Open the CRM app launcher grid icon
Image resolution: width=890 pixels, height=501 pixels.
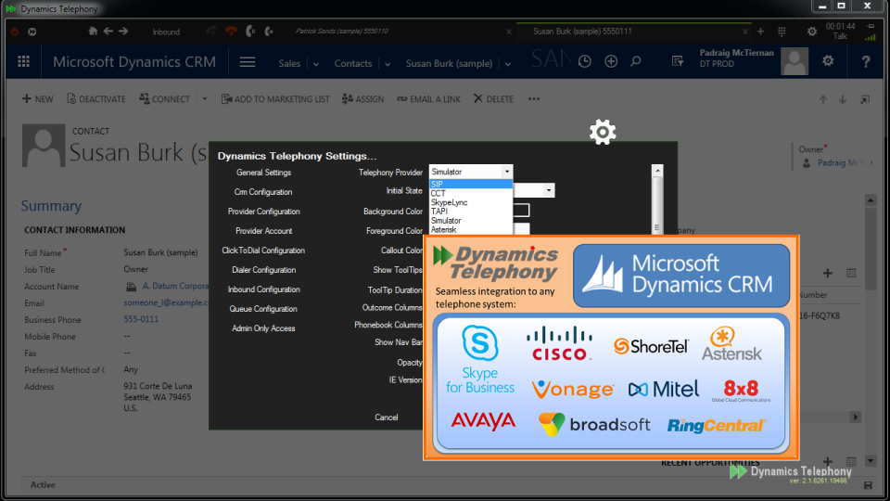(24, 61)
